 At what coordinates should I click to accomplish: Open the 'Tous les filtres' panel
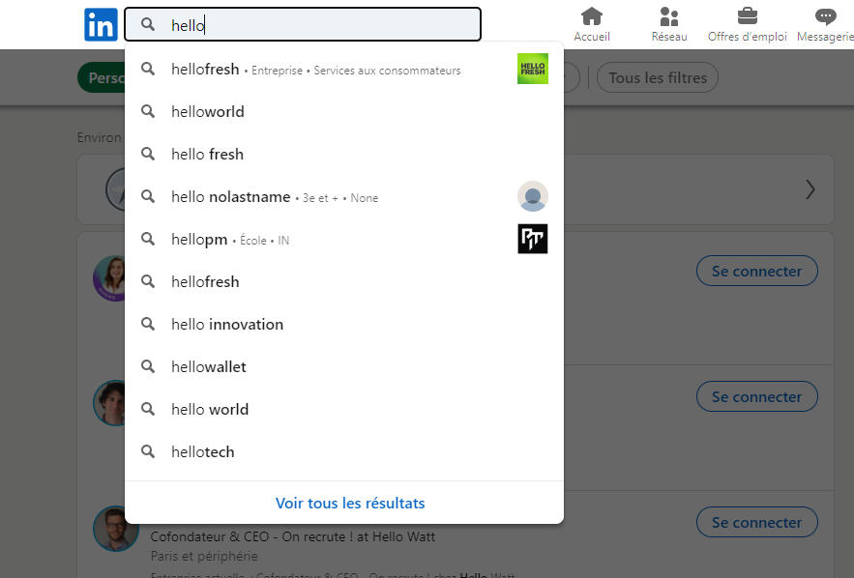click(657, 77)
